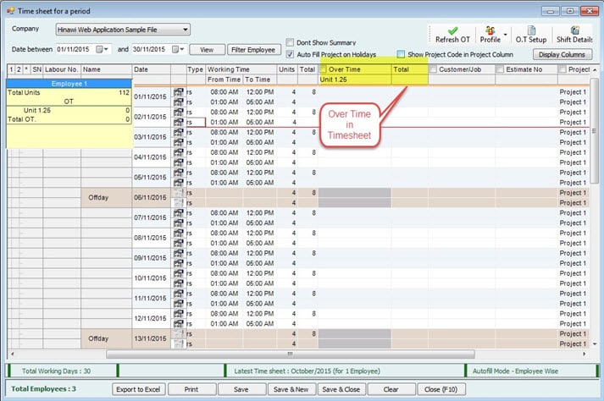
Task: Open the Profile toolbar item
Action: pos(490,35)
